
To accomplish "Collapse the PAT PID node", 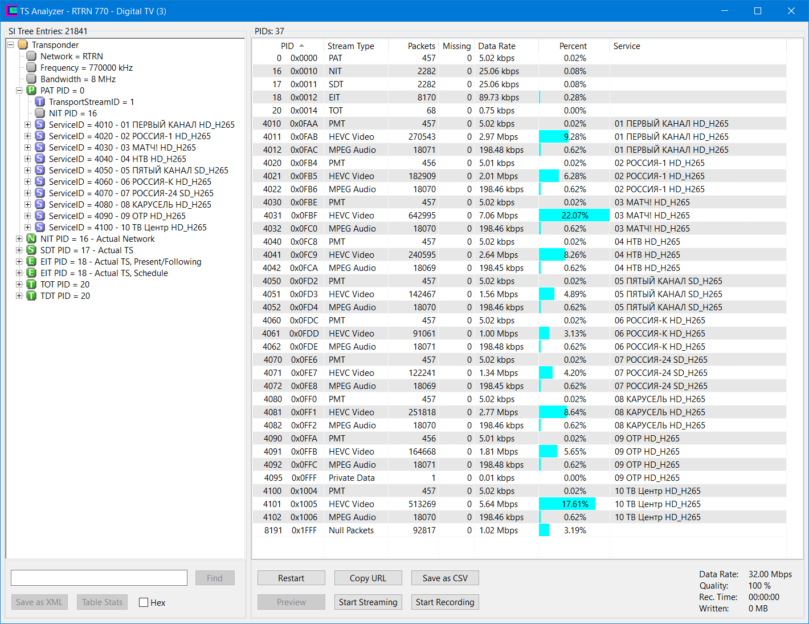I will pos(19,91).
